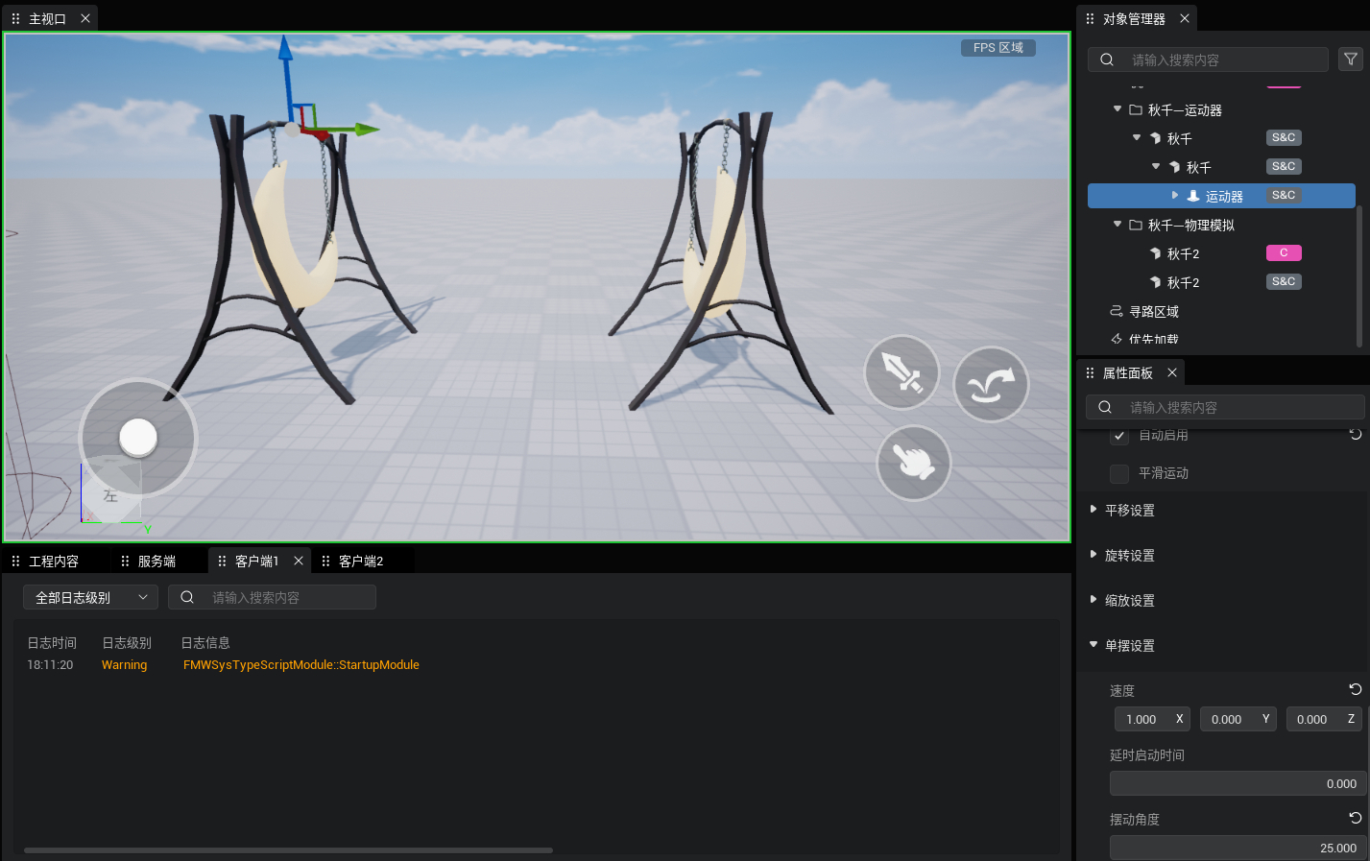Expand the 旋转设置 section
The width and height of the screenshot is (1370, 861).
[1094, 555]
